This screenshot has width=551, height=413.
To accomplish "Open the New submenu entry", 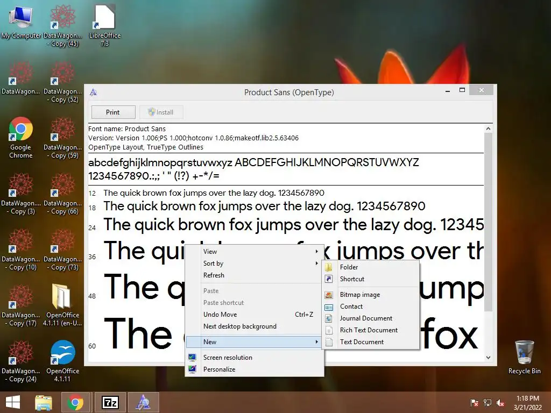I will click(x=253, y=341).
